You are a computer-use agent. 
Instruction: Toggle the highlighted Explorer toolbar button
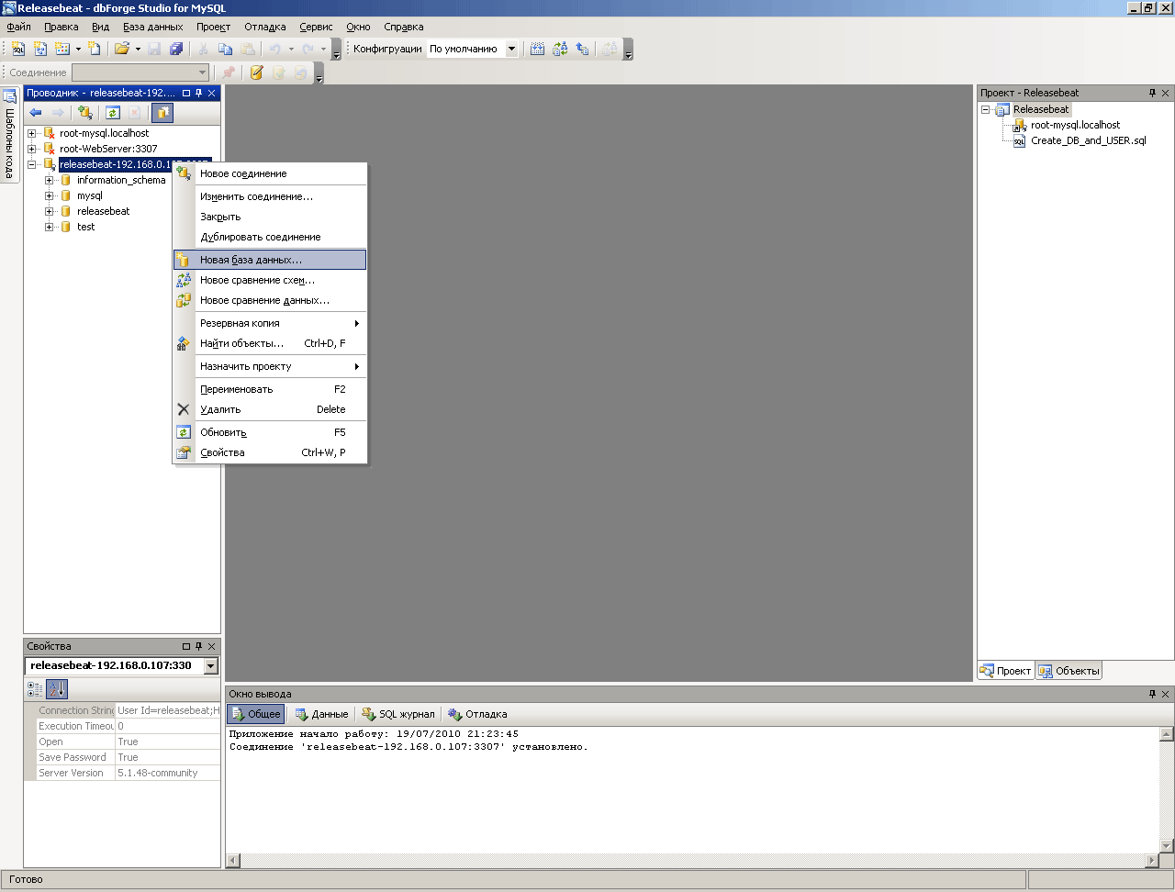click(x=162, y=113)
